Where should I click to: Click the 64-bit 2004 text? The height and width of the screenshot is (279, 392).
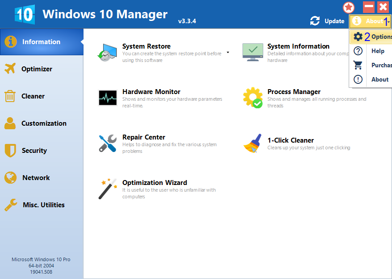click(x=41, y=266)
